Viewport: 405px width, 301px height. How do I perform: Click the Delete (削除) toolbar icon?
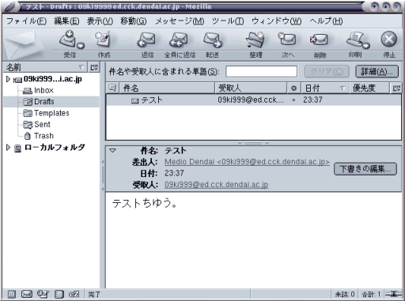pos(320,40)
